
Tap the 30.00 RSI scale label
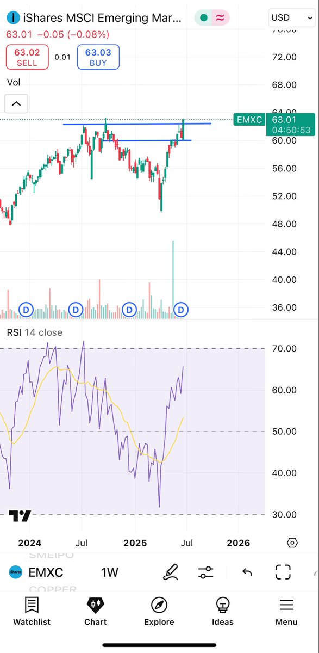click(283, 514)
